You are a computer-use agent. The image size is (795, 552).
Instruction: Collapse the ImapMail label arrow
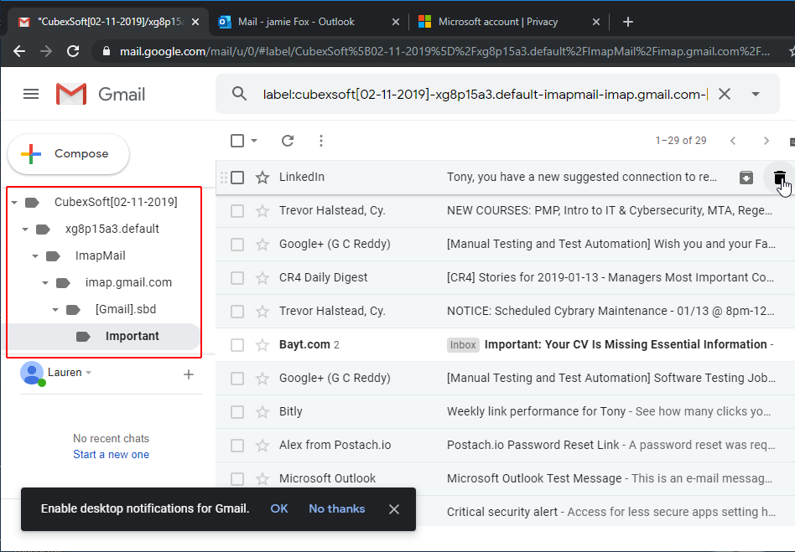click(x=35, y=256)
